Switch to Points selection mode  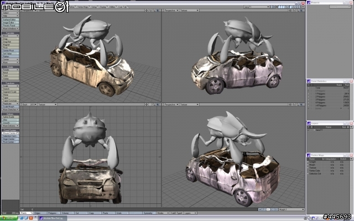[27, 213]
